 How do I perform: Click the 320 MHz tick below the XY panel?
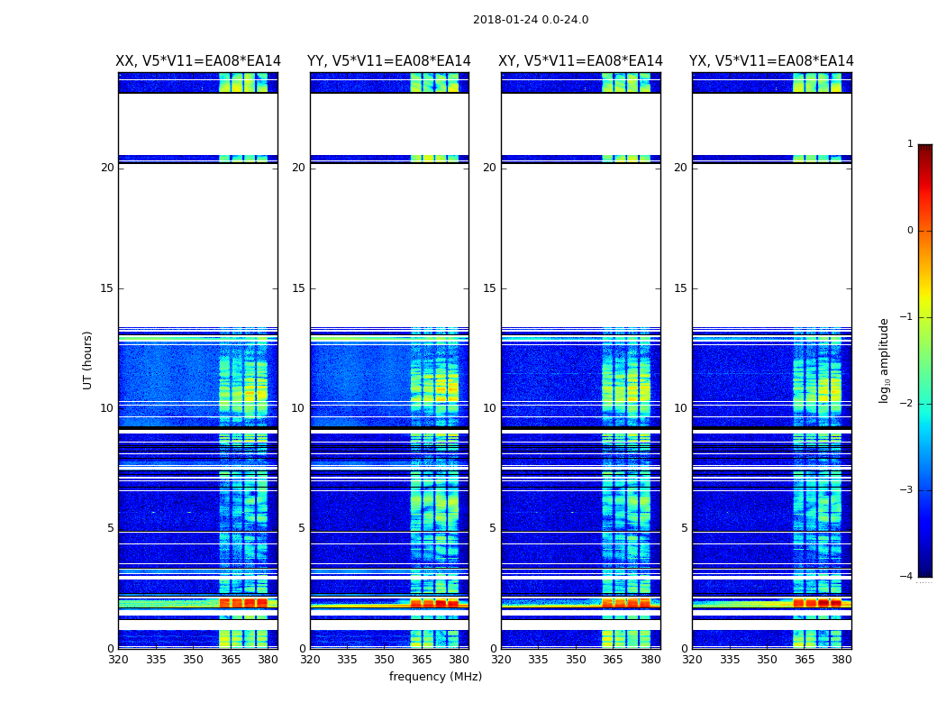click(502, 659)
